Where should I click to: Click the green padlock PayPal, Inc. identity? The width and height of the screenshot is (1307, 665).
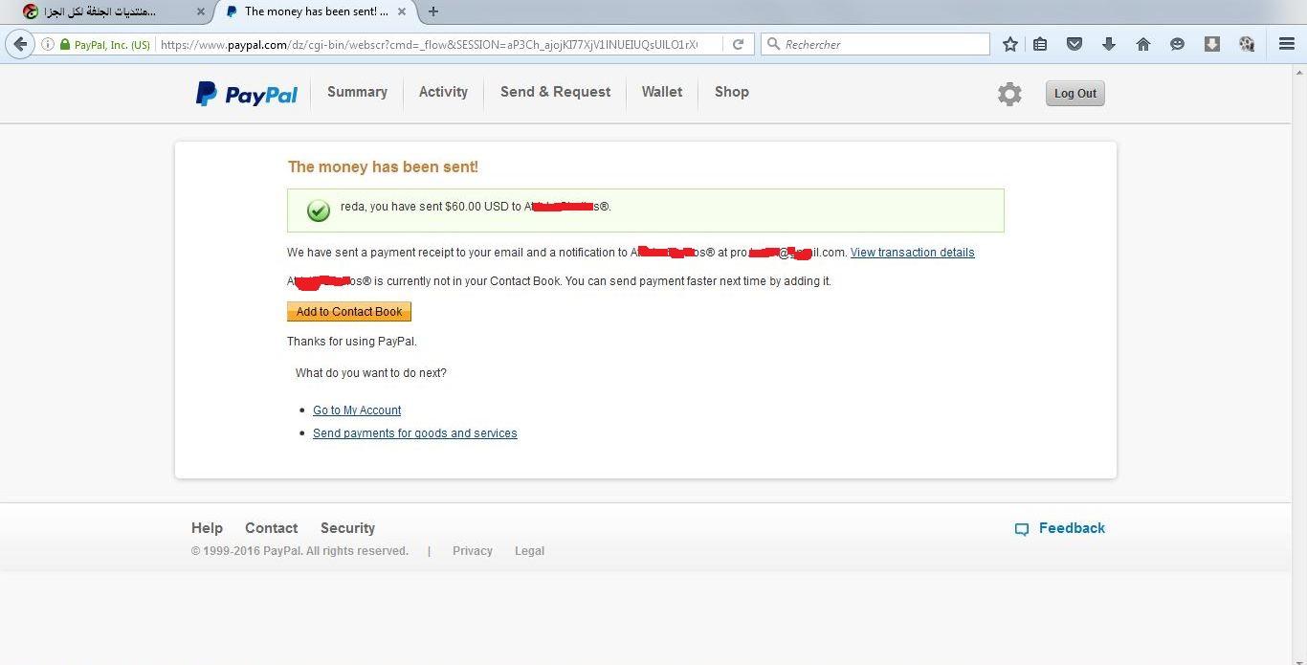(104, 44)
